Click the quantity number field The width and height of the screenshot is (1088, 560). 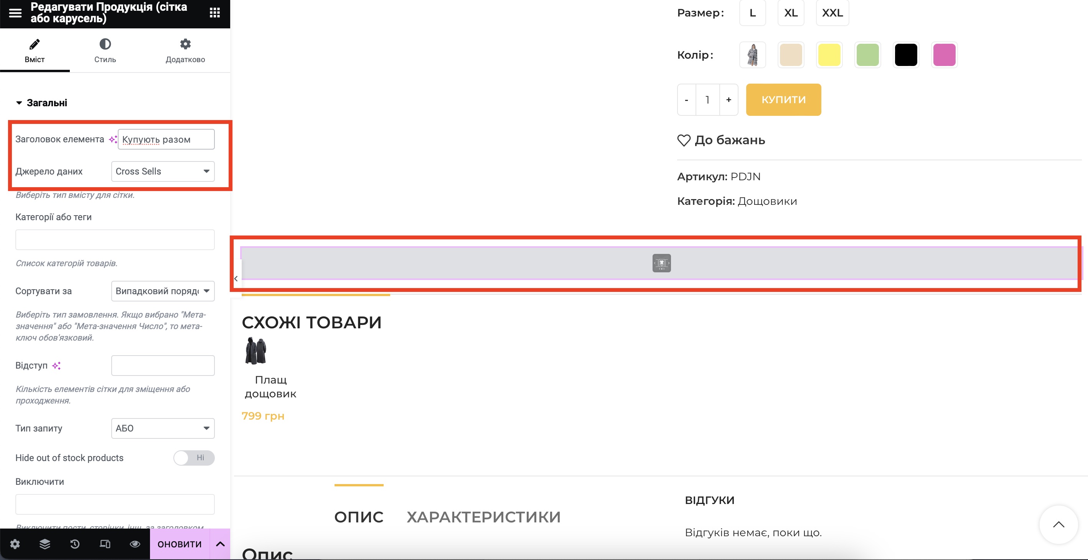707,100
